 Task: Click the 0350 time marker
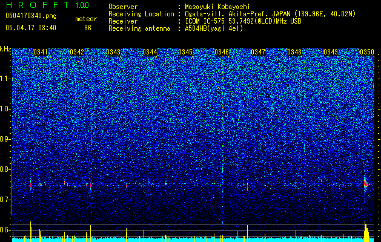[367, 52]
